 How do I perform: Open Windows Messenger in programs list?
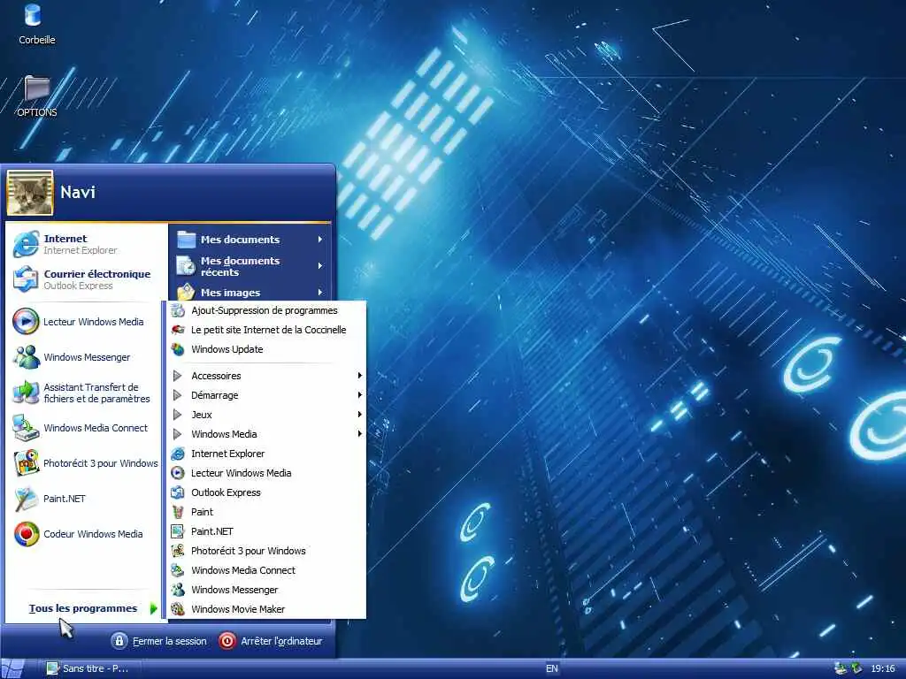[x=266, y=590]
